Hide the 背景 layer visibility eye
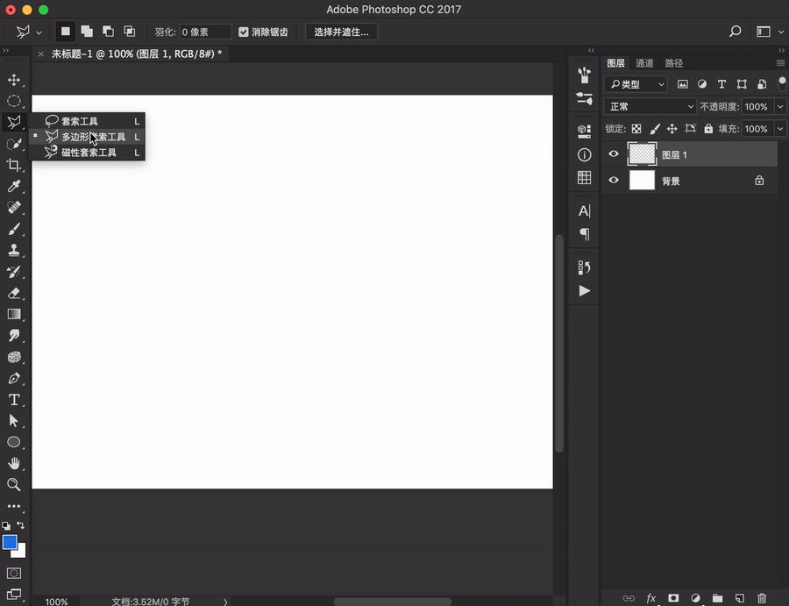This screenshot has height=606, width=789. point(614,180)
